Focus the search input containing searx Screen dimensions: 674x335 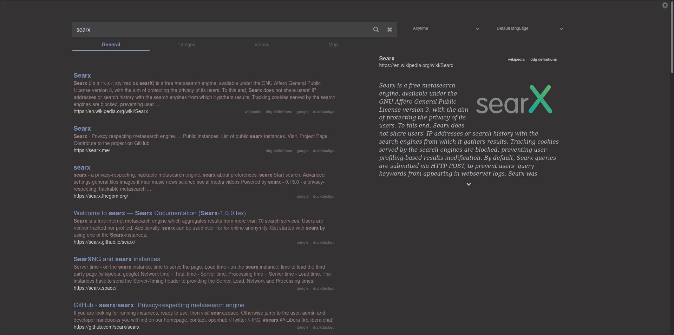(221, 29)
